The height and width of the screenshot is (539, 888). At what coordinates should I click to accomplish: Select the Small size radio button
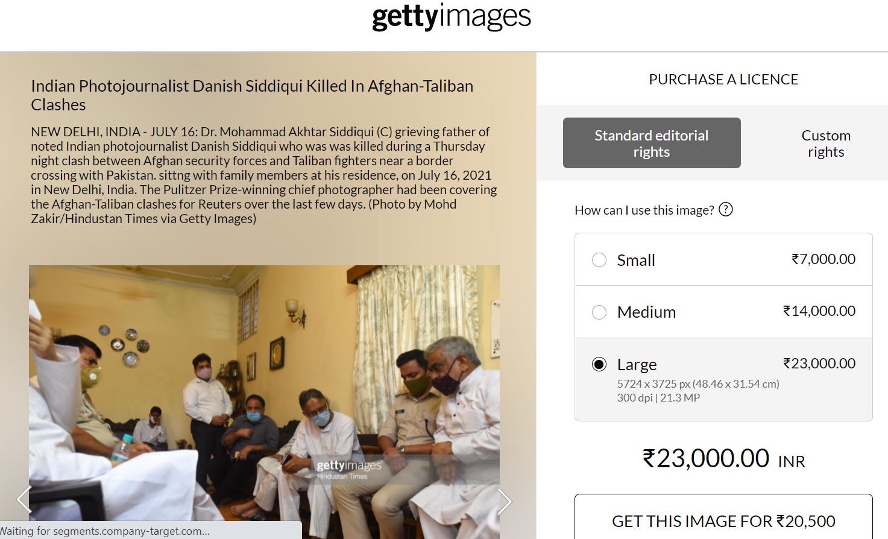599,260
